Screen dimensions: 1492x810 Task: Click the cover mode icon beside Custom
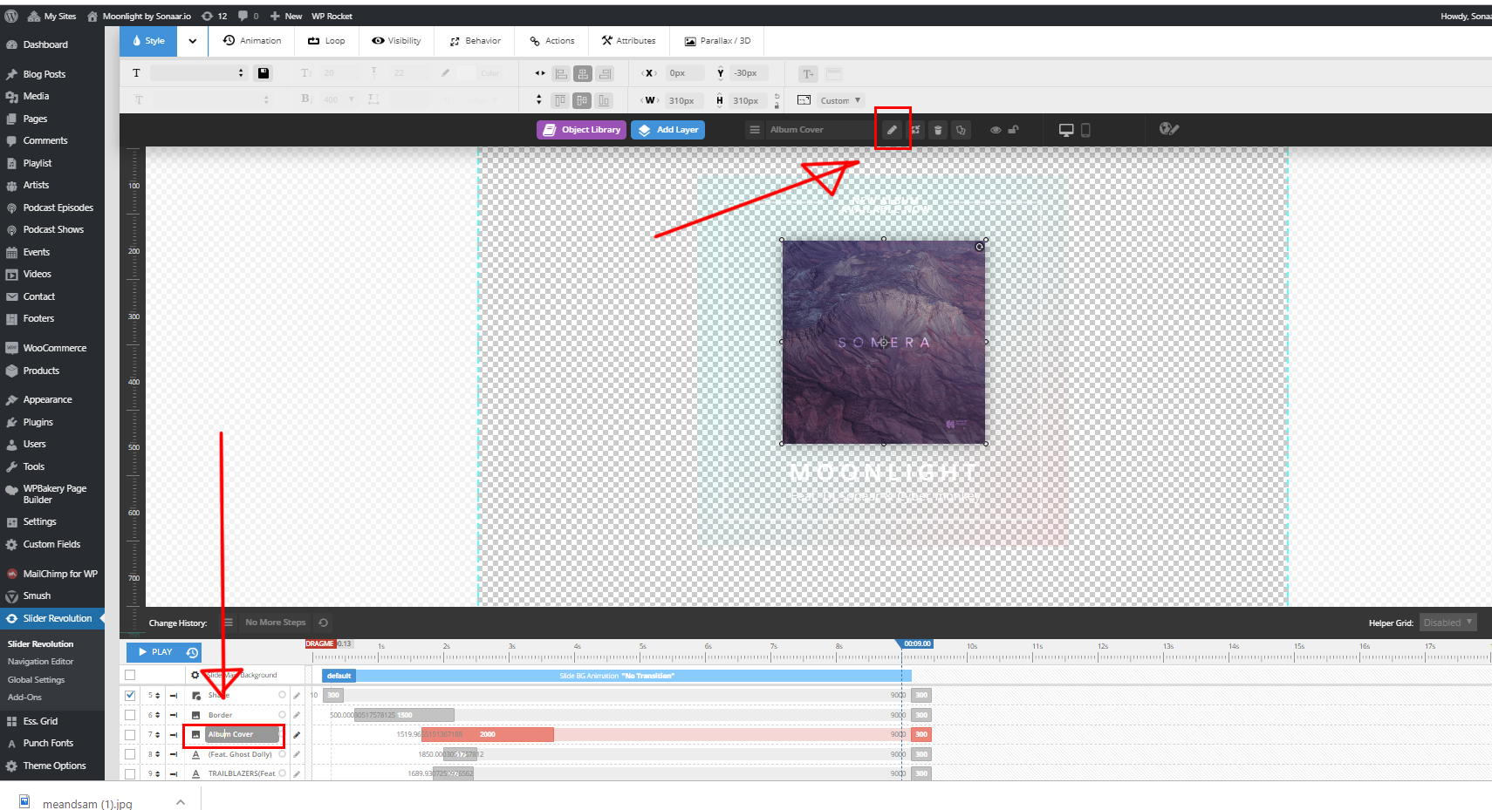pyautogui.click(x=804, y=100)
